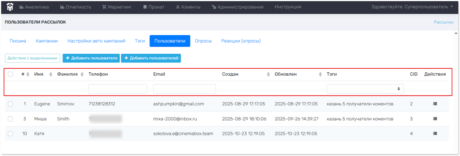Image resolution: width=460 pixels, height=156 pixels.
Task: Sort by Фамилия column arrows
Action: 82,74
